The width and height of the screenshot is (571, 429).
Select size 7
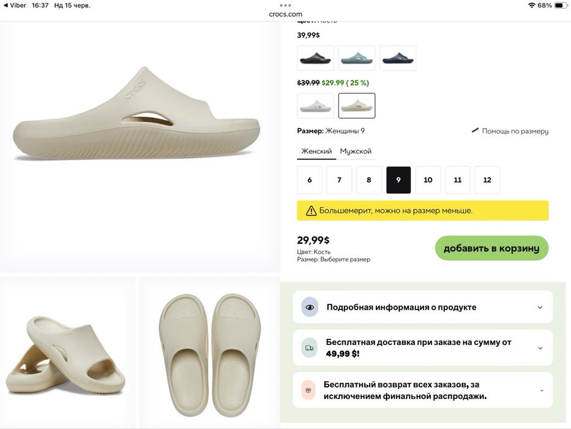(339, 180)
